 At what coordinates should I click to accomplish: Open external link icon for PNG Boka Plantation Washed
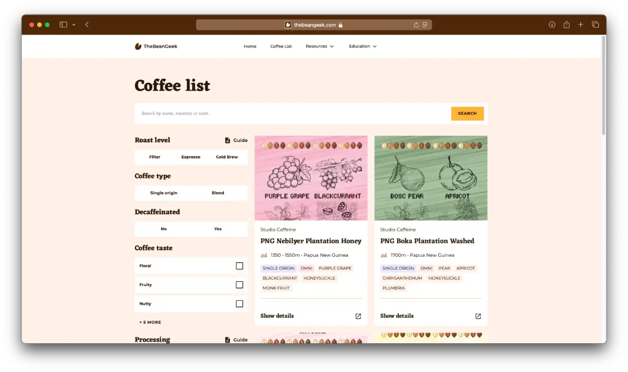[478, 316]
